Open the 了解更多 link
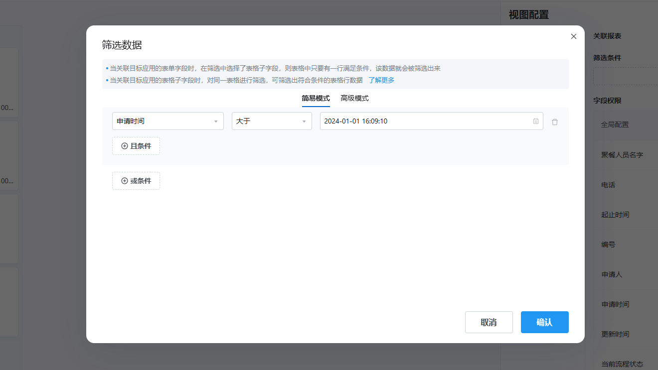 [x=381, y=80]
